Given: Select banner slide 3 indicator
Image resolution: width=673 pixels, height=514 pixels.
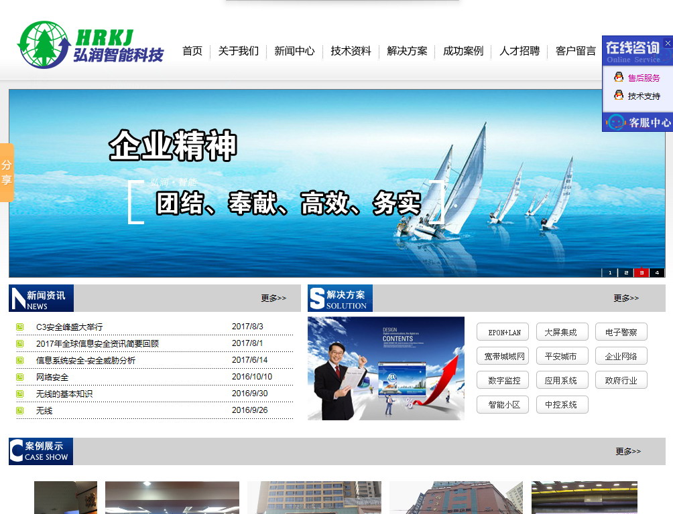Looking at the screenshot, I should click(x=641, y=272).
